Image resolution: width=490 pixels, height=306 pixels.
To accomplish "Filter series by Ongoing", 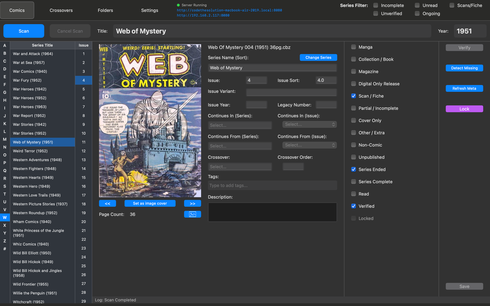I will tap(417, 13).
